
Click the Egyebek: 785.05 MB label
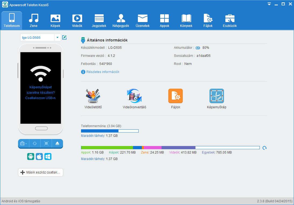[217, 152]
